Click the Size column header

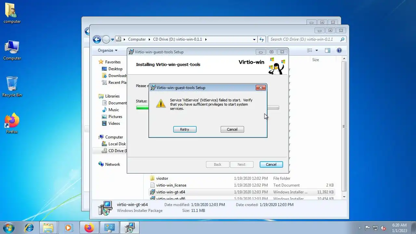click(x=316, y=60)
